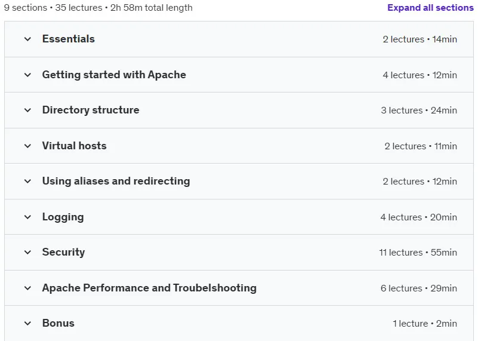
Task: Click the Expand all sections link
Action: click(430, 8)
